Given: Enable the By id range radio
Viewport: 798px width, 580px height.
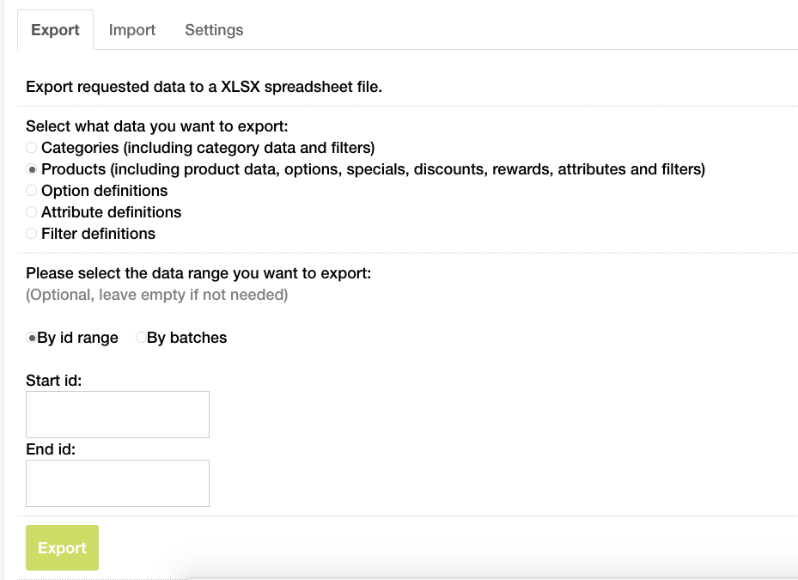Looking at the screenshot, I should click(32, 338).
